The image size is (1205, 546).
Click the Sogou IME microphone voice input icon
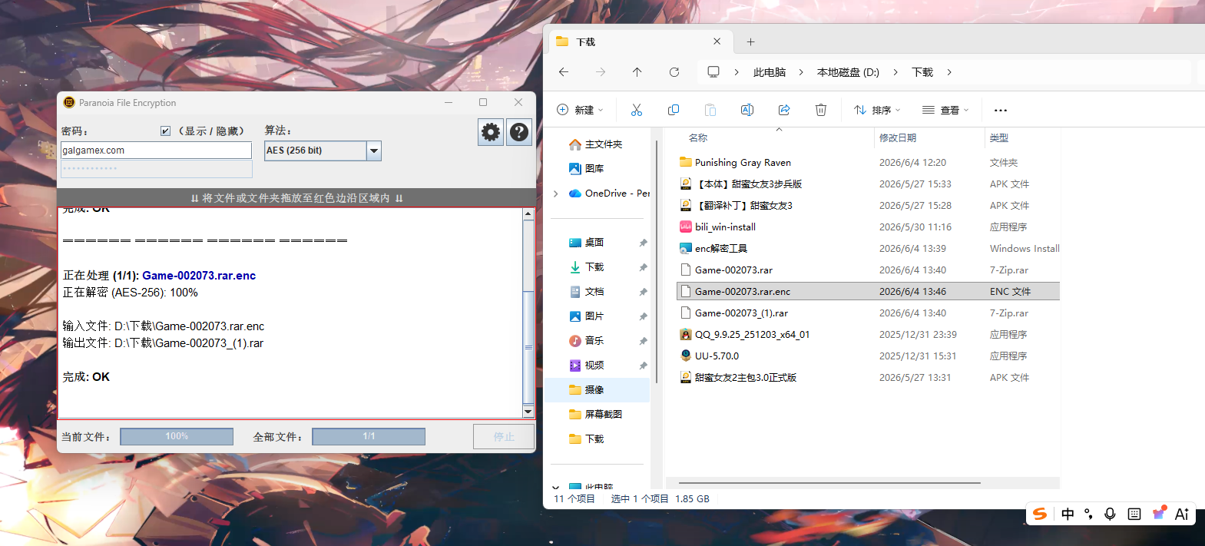(1110, 514)
